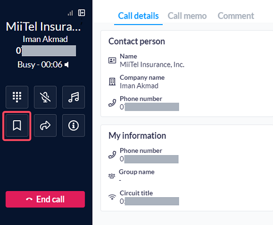Click the phone icon under Contact person
The width and height of the screenshot is (273, 225).
tap(112, 103)
